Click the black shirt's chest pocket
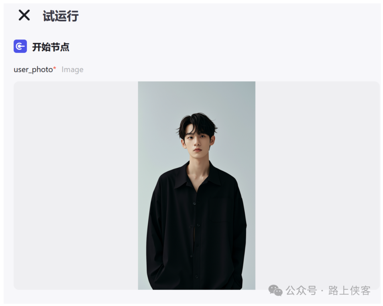Image resolution: width=383 pixels, height=306 pixels. tap(221, 209)
